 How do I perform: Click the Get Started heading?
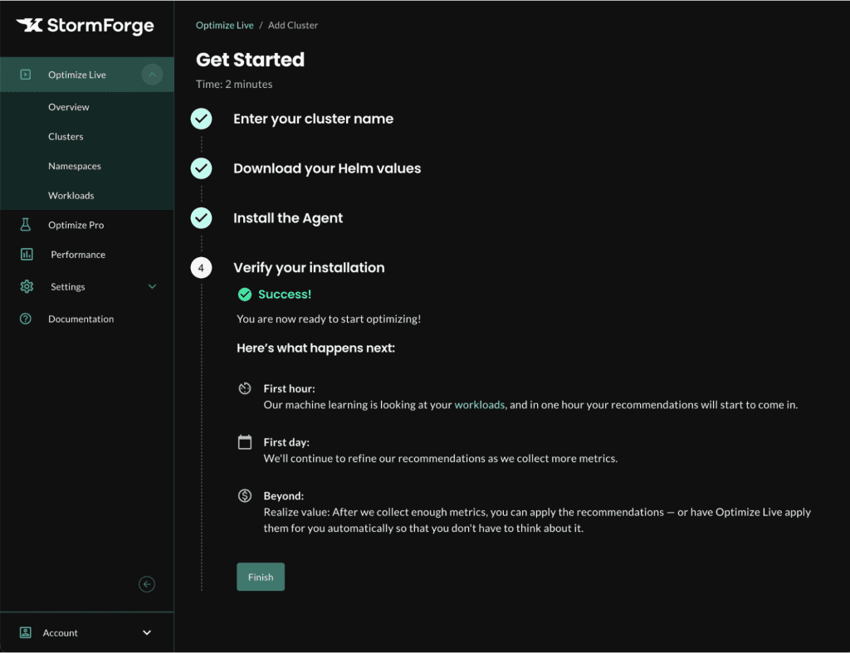coord(251,60)
